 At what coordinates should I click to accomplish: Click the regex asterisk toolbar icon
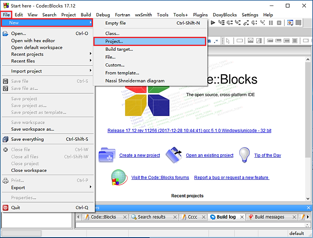[216, 41]
